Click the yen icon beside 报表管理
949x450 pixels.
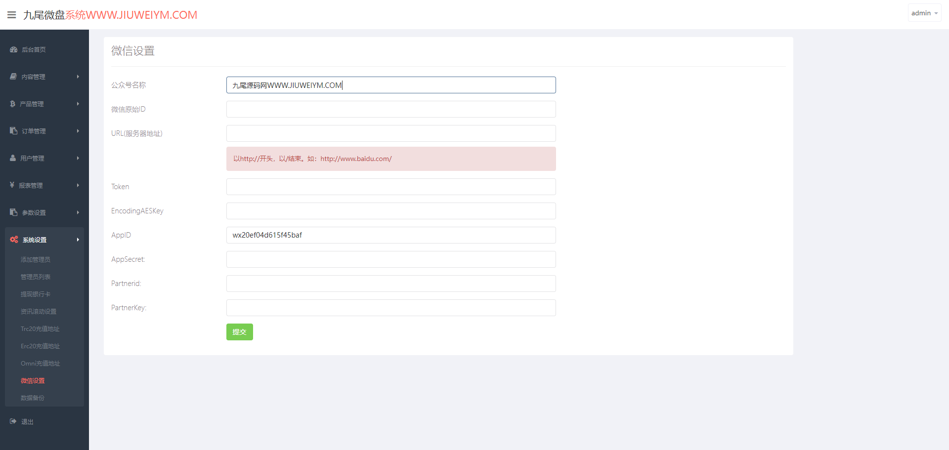point(12,185)
